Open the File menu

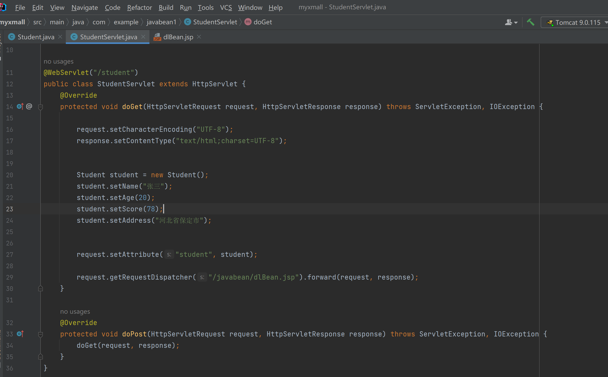20,7
